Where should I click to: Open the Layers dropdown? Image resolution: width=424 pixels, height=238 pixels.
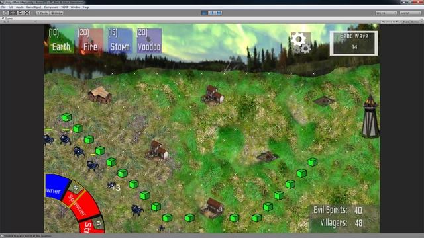tap(386, 13)
